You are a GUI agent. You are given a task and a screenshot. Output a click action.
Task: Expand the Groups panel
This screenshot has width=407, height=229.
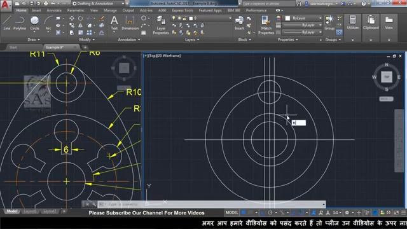pyautogui.click(x=333, y=39)
